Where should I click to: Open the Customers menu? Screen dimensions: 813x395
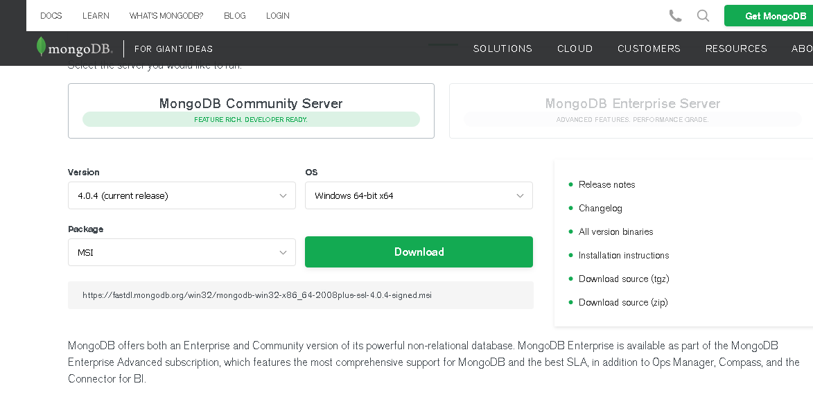[649, 49]
